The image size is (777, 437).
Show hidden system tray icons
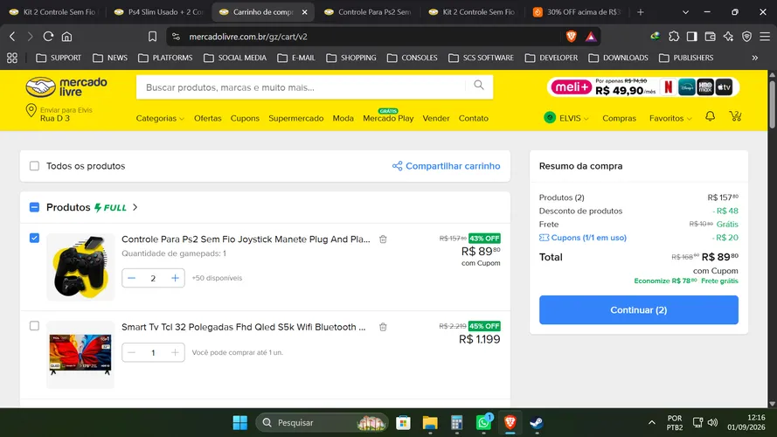(652, 423)
